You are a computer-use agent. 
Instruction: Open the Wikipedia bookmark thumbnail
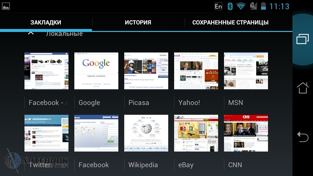point(146,133)
